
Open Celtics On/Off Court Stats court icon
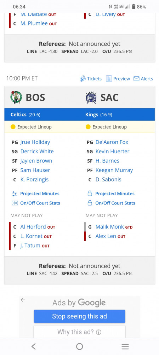pos(15,203)
